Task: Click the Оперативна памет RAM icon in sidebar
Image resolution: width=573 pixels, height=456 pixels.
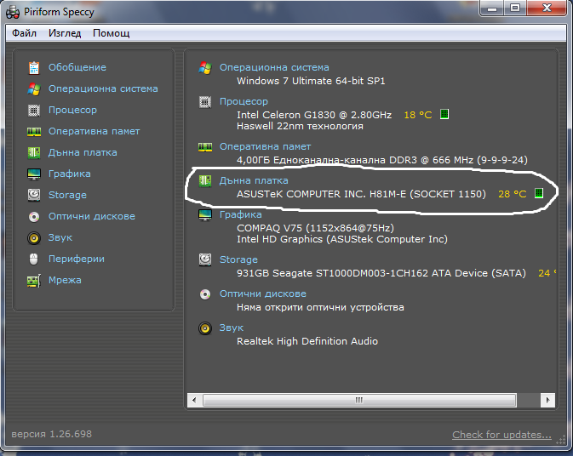Action: 34,131
